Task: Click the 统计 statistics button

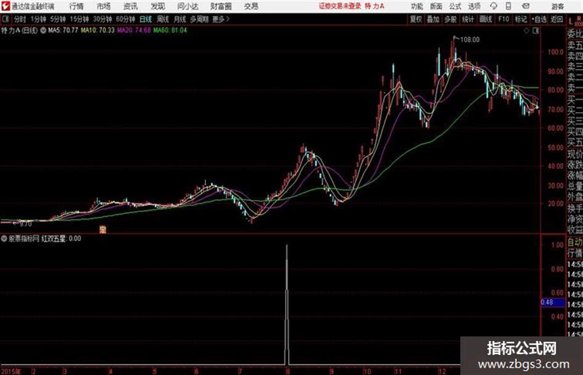Action: pyautogui.click(x=468, y=19)
